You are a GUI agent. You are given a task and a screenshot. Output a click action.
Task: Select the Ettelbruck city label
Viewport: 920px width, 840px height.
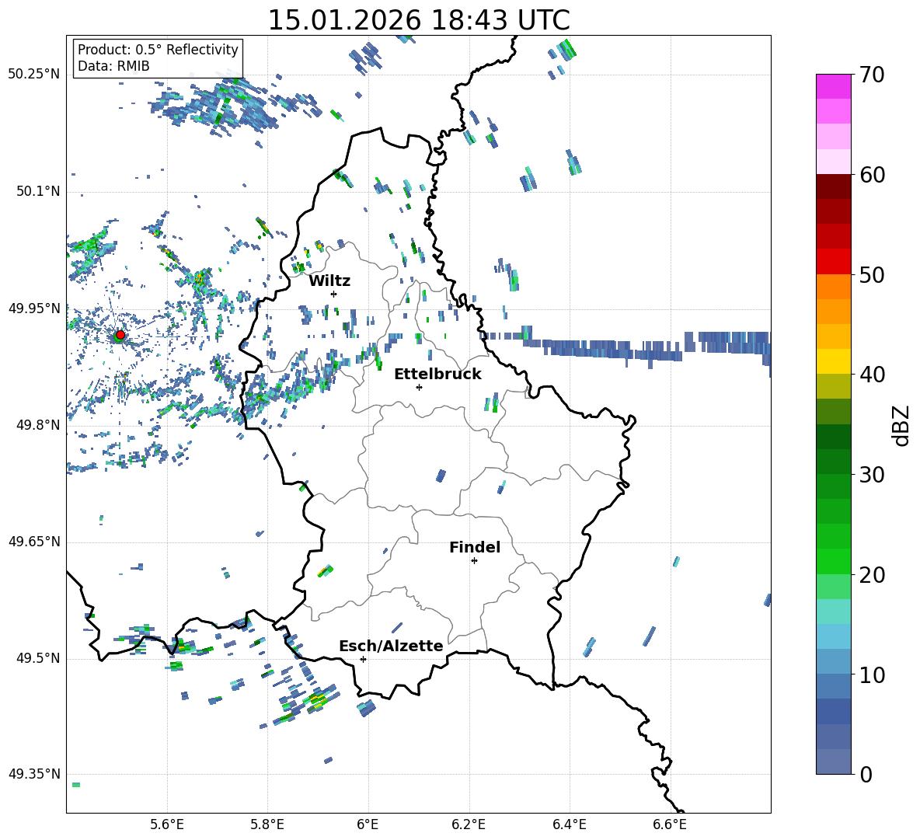[x=437, y=374]
